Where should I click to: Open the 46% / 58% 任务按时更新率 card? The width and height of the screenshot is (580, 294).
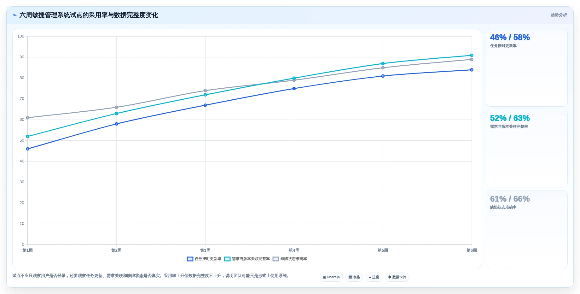pyautogui.click(x=526, y=68)
